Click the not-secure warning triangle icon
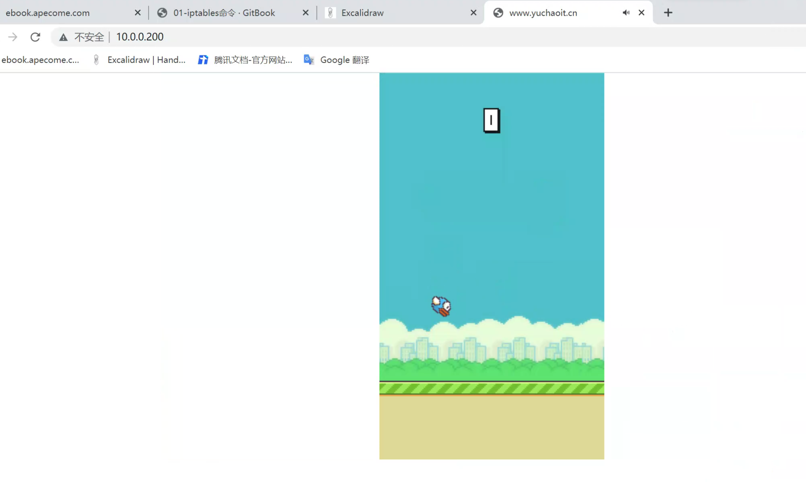806x482 pixels. coord(63,37)
